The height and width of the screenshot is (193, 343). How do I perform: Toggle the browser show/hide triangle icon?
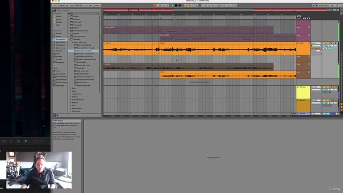[x=54, y=10]
